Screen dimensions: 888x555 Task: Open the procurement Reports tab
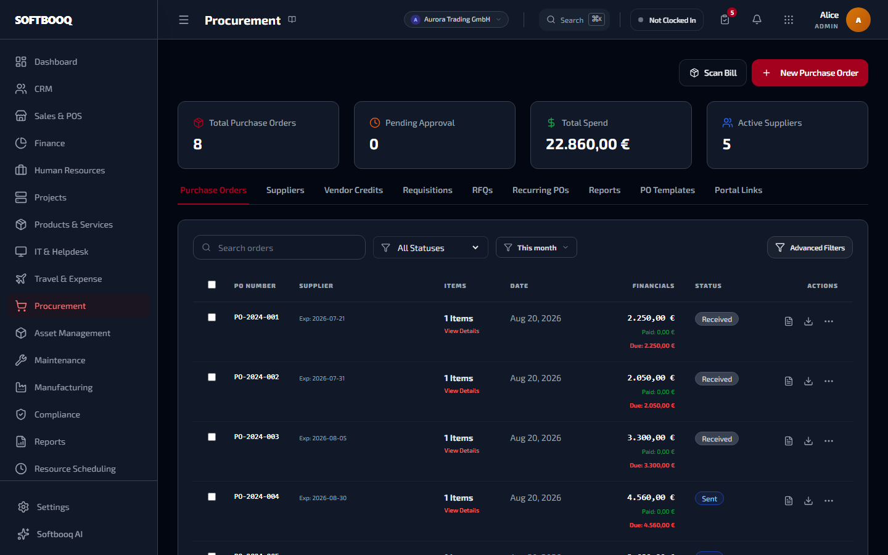click(604, 190)
